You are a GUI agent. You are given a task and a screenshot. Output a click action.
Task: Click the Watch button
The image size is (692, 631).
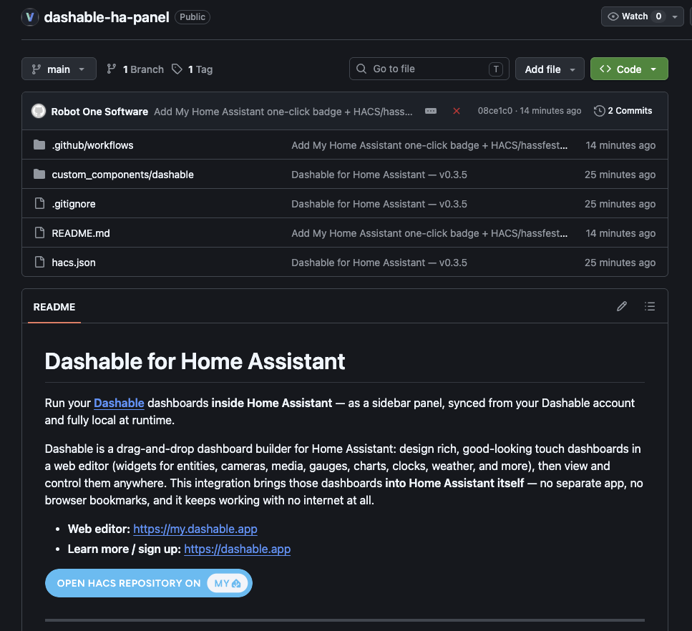pyautogui.click(x=634, y=16)
